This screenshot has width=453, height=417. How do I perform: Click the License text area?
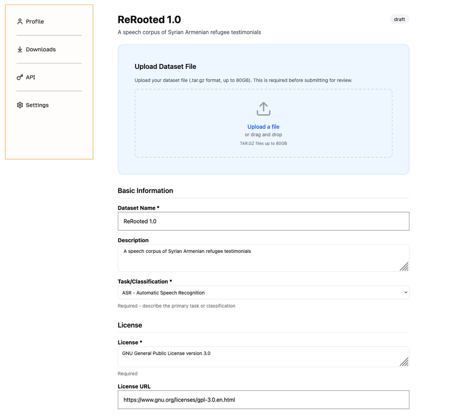(263, 356)
